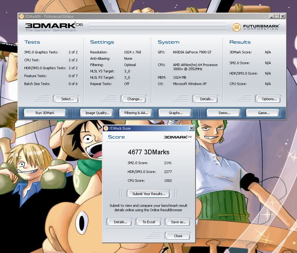Click the 3DMark Score dialog title icon
The width and height of the screenshot is (297, 253).
click(106, 128)
